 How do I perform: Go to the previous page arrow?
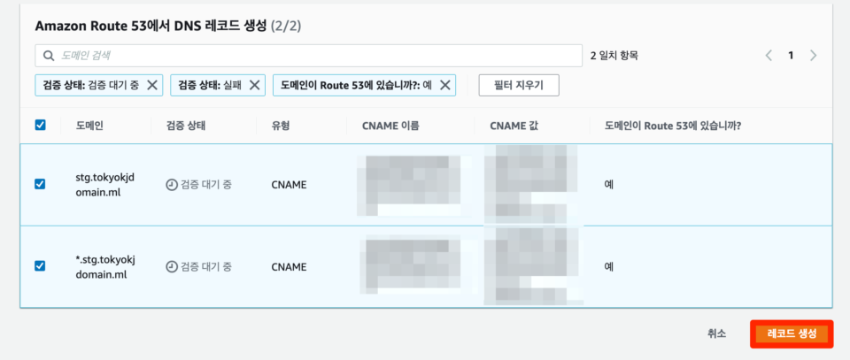click(769, 55)
